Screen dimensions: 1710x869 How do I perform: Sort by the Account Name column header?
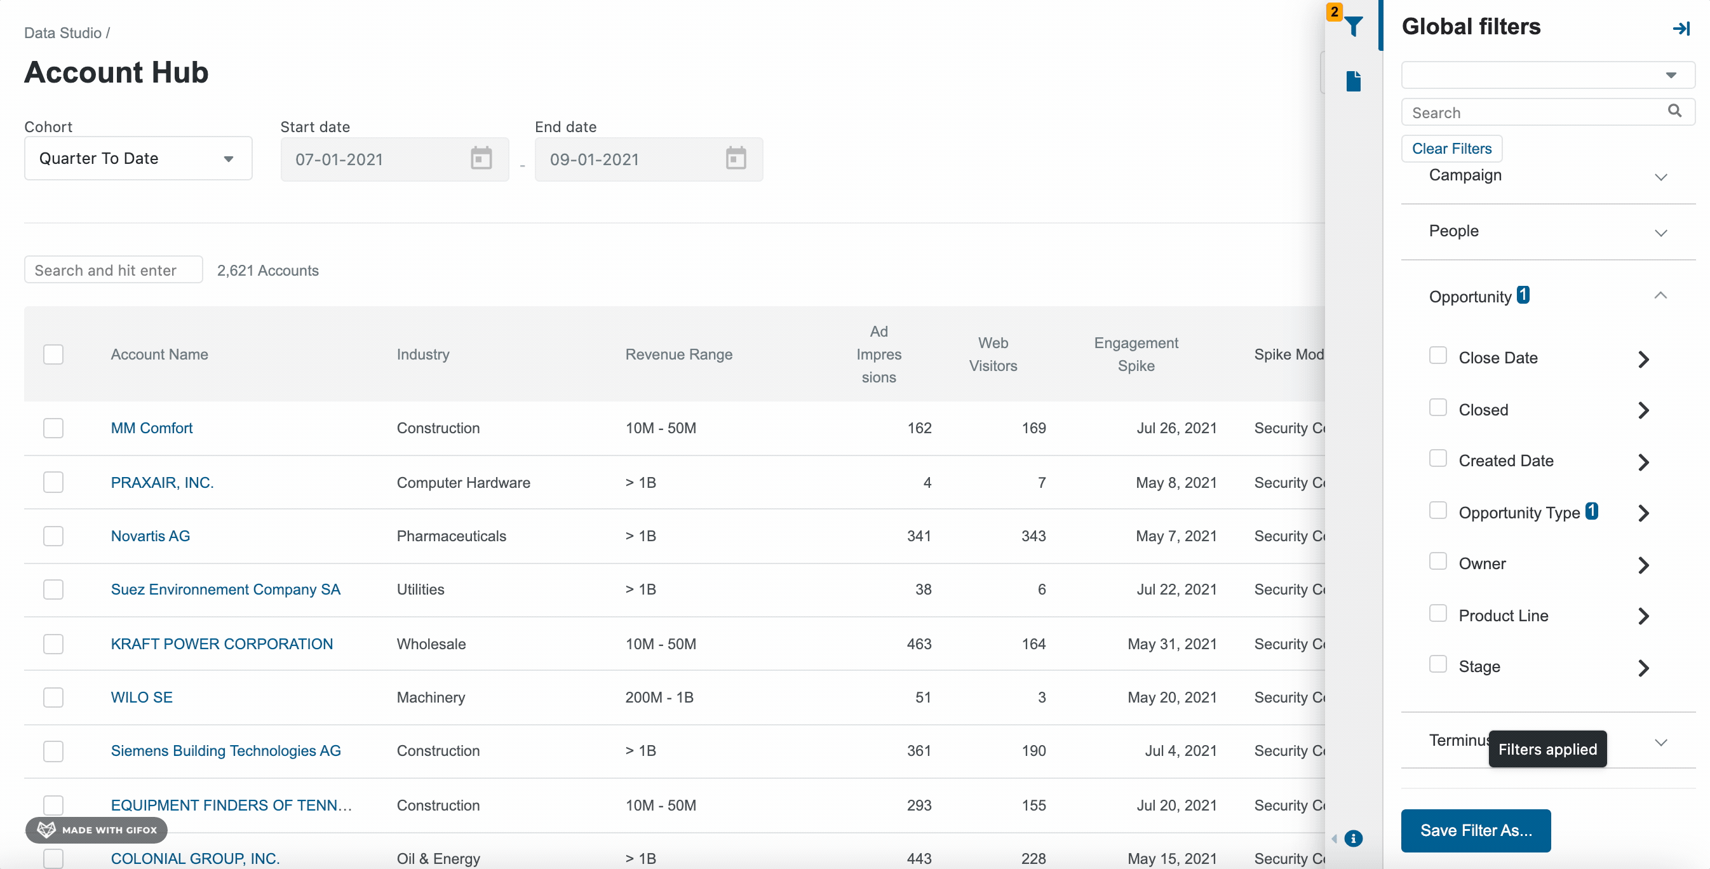[x=159, y=354]
